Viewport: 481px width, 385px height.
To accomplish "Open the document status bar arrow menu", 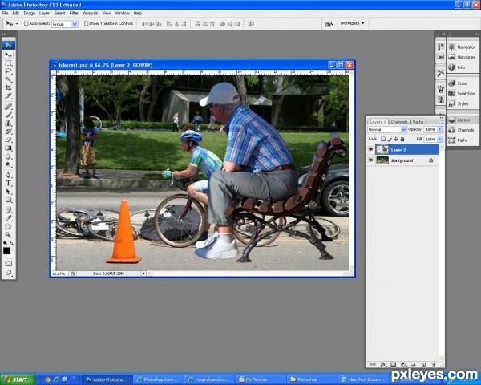I will 143,274.
